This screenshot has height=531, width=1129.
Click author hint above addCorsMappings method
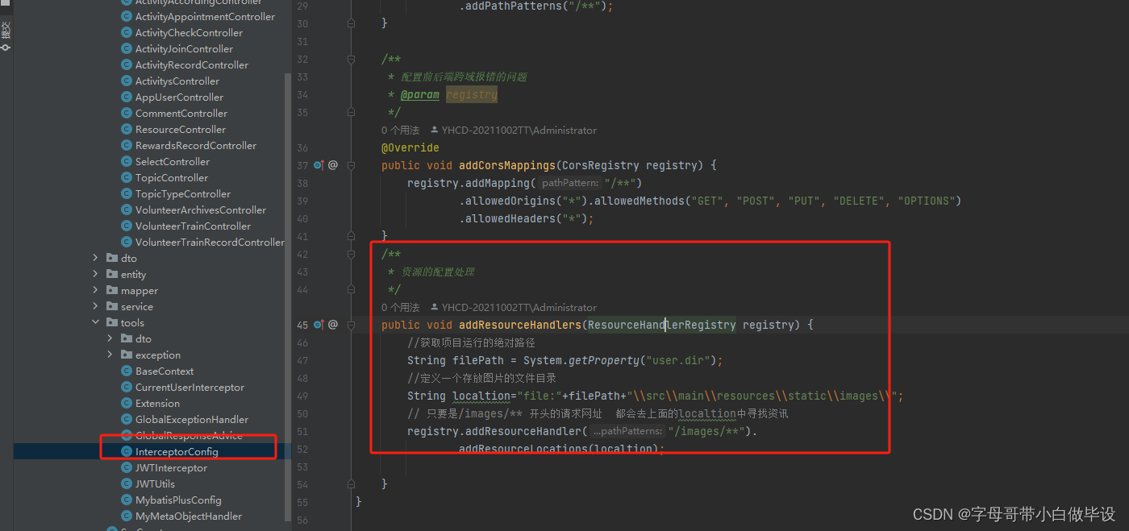point(515,130)
